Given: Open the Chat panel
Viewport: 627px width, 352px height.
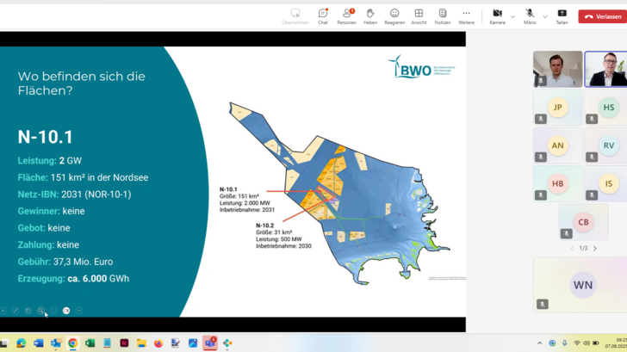Looking at the screenshot, I should point(323,15).
